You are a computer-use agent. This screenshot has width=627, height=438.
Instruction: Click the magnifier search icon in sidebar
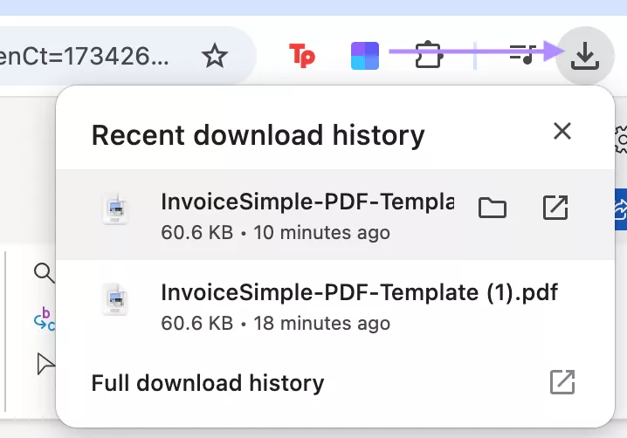[x=44, y=273]
